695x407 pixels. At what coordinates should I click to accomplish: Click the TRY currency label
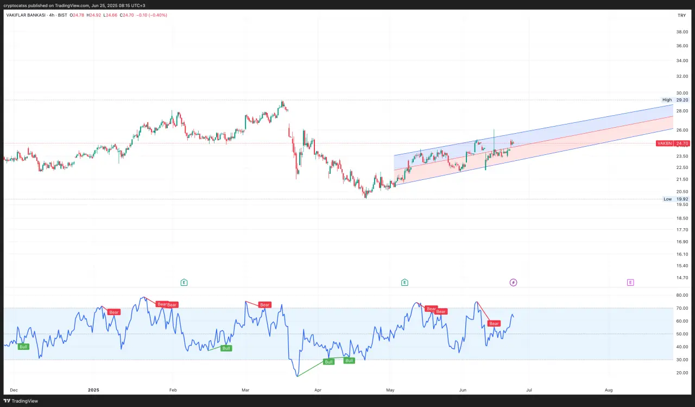[x=681, y=15]
